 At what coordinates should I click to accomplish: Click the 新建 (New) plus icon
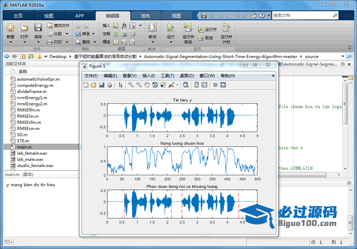[x=10, y=27]
